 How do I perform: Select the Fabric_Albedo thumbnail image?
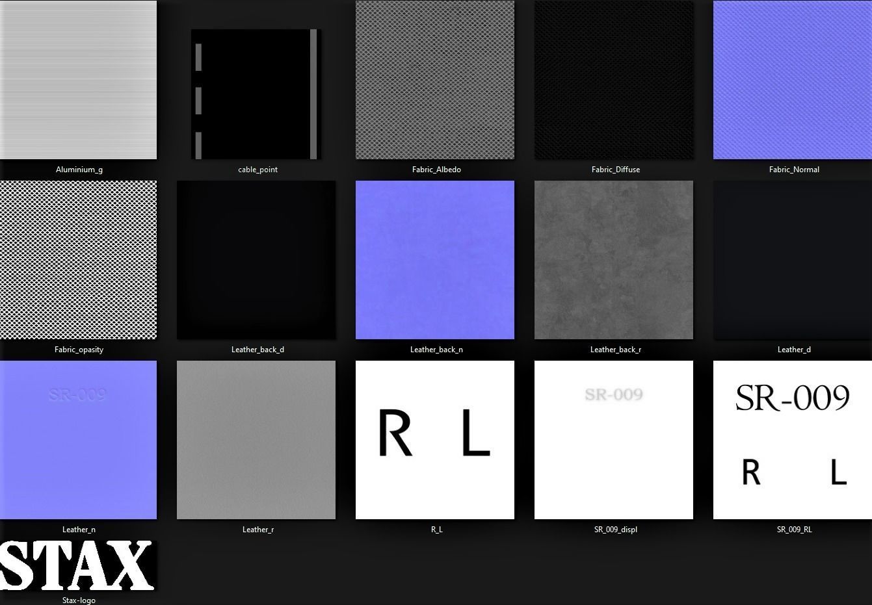[435, 80]
